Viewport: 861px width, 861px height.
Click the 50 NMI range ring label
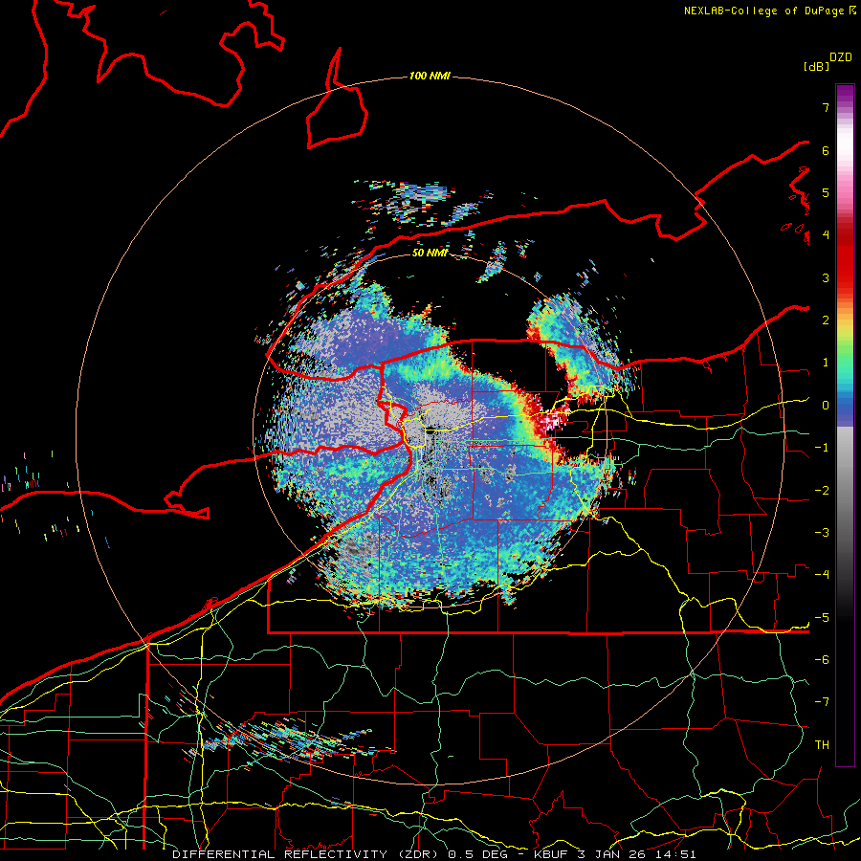[x=430, y=254]
